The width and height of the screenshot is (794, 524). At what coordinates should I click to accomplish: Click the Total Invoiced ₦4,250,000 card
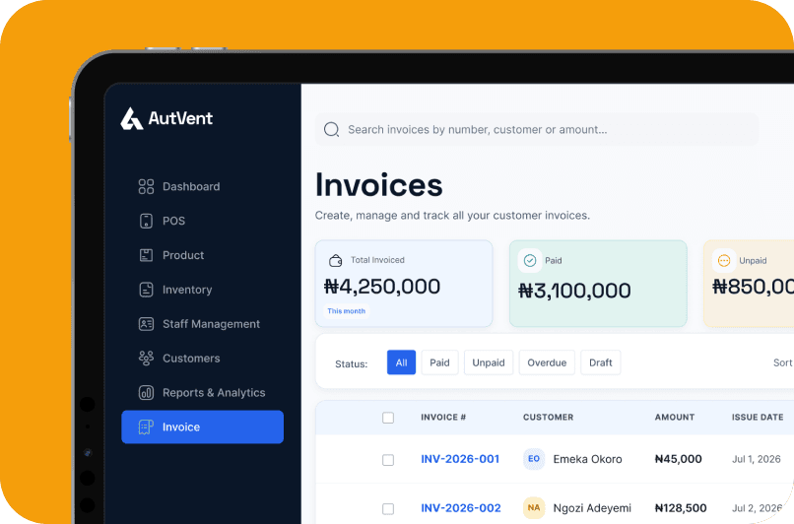pyautogui.click(x=404, y=284)
